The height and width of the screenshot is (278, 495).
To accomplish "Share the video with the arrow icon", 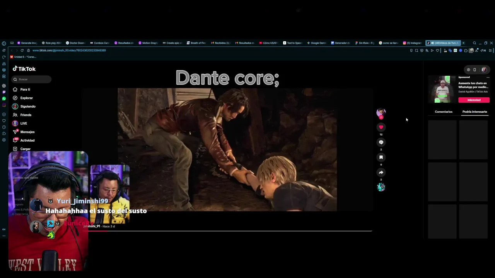I will 381,172.
